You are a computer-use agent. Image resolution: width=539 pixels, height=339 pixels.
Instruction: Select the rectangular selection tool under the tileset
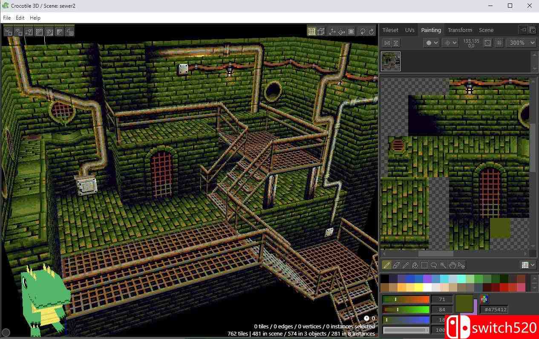tap(424, 265)
